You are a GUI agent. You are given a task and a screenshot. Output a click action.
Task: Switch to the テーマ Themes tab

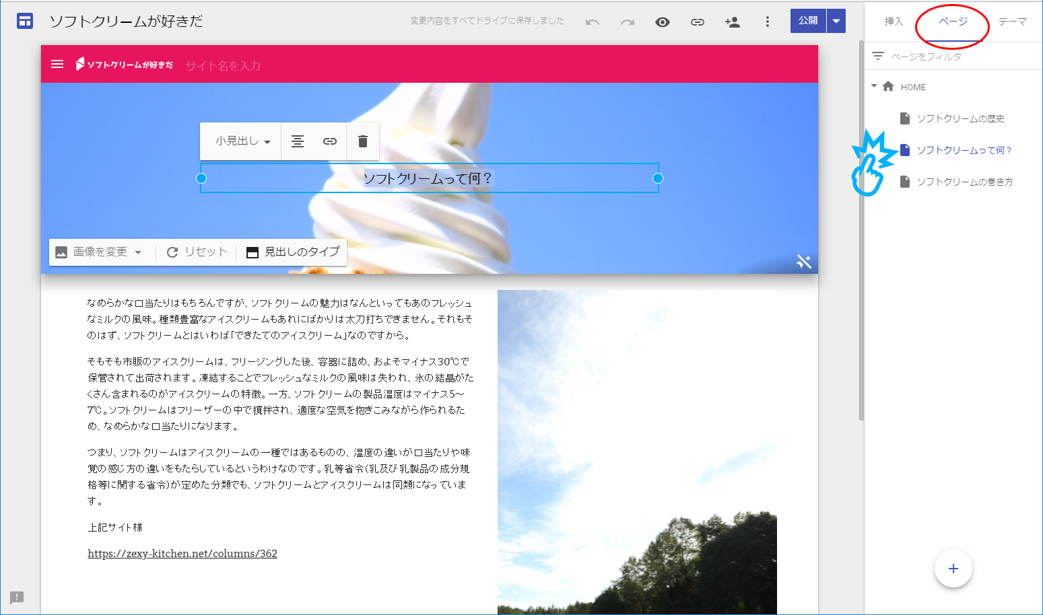1014,22
